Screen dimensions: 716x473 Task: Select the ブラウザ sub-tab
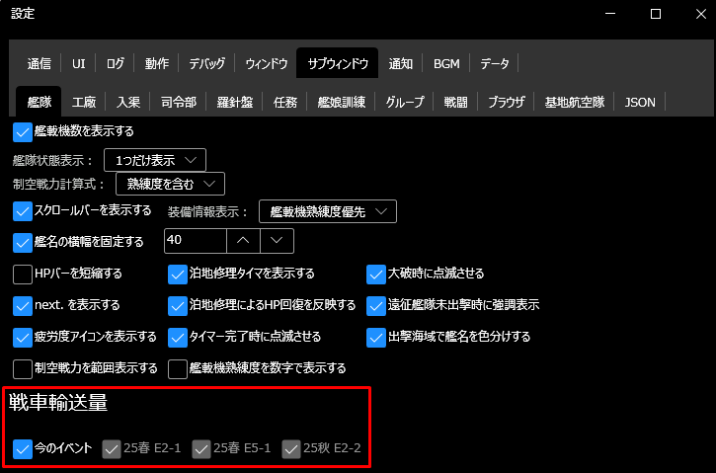point(506,102)
